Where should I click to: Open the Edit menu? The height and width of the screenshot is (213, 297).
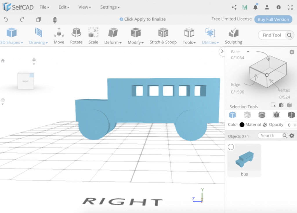point(64,7)
